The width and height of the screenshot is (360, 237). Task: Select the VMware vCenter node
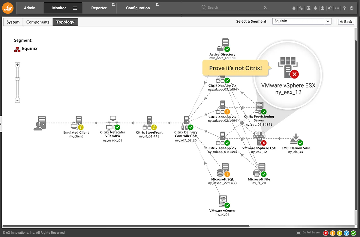pos(224,202)
